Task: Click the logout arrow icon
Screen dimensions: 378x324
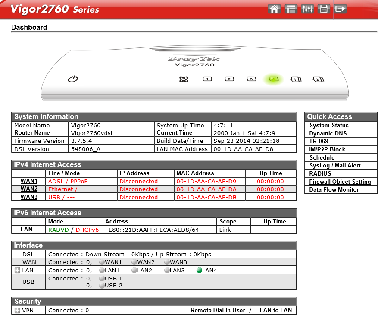Action: pyautogui.click(x=341, y=9)
